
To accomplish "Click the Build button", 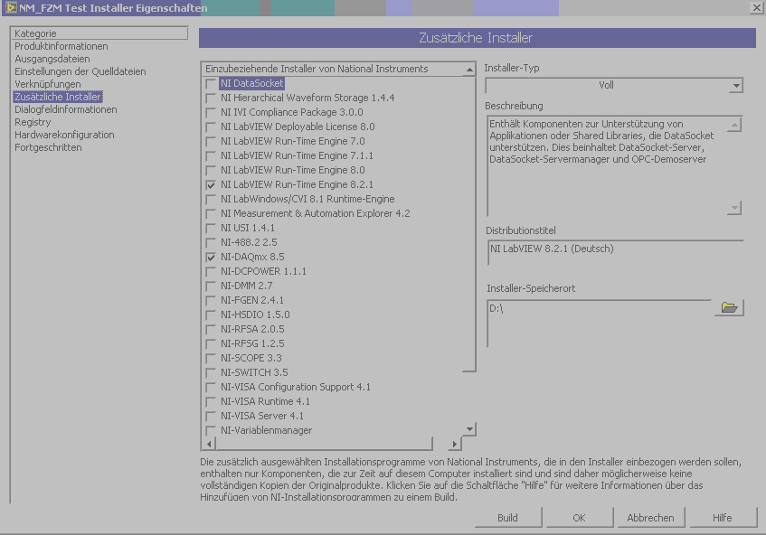I will click(507, 518).
